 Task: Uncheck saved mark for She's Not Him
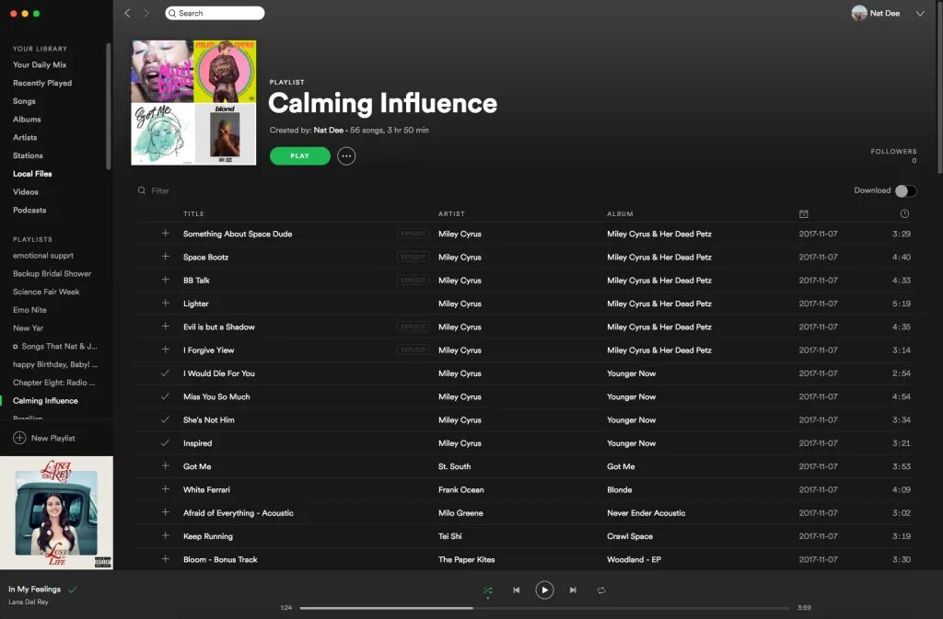166,419
